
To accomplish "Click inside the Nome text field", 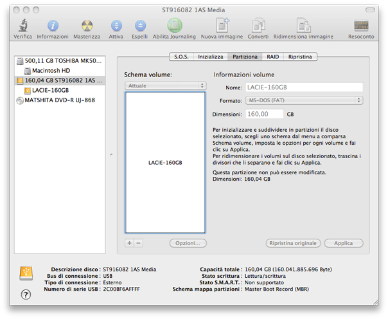I will tap(304, 87).
